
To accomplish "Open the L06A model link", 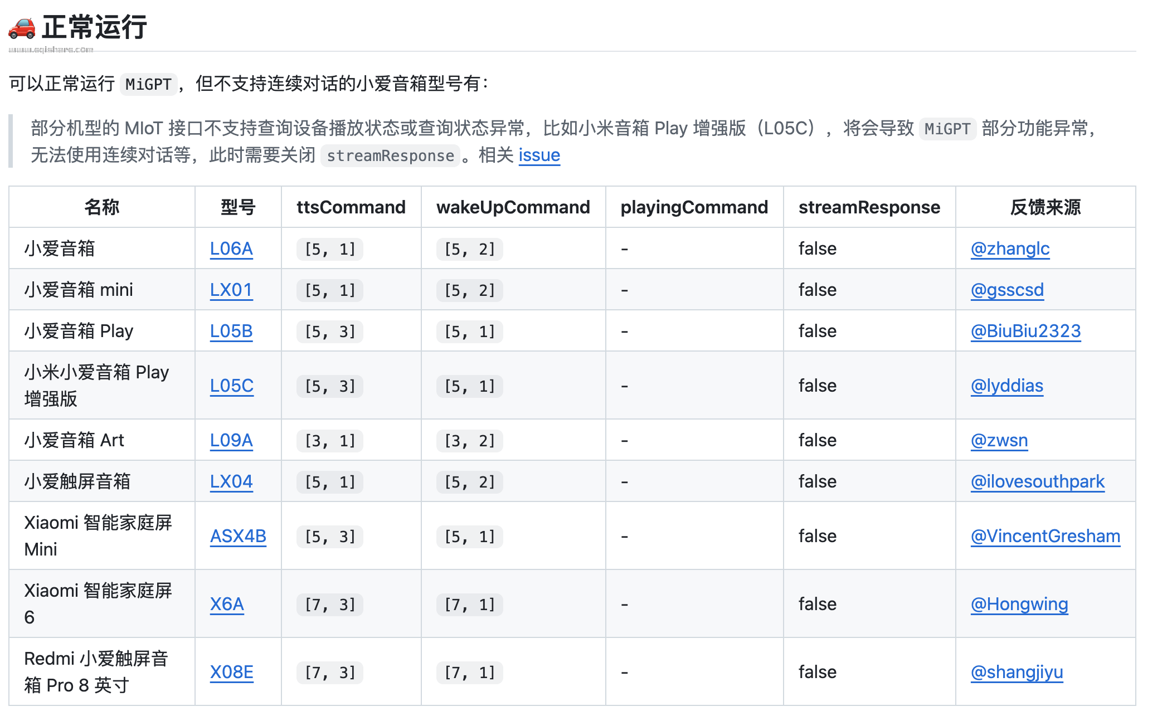I will [231, 249].
